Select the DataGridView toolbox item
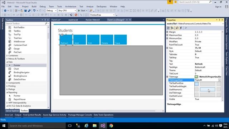This screenshot has width=229, height=129. [x=20, y=80]
